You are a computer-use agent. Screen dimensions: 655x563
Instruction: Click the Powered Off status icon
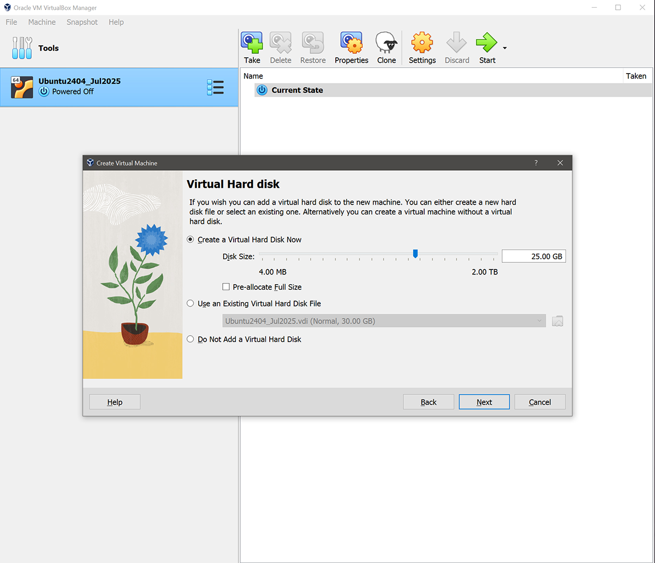44,92
